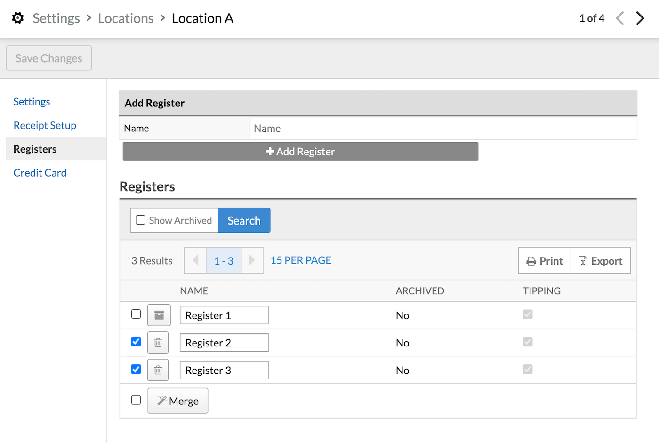Click trash icon for Register 2
The width and height of the screenshot is (659, 443).
(158, 343)
